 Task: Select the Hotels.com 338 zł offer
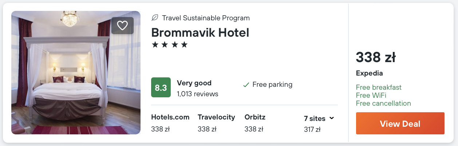click(170, 123)
